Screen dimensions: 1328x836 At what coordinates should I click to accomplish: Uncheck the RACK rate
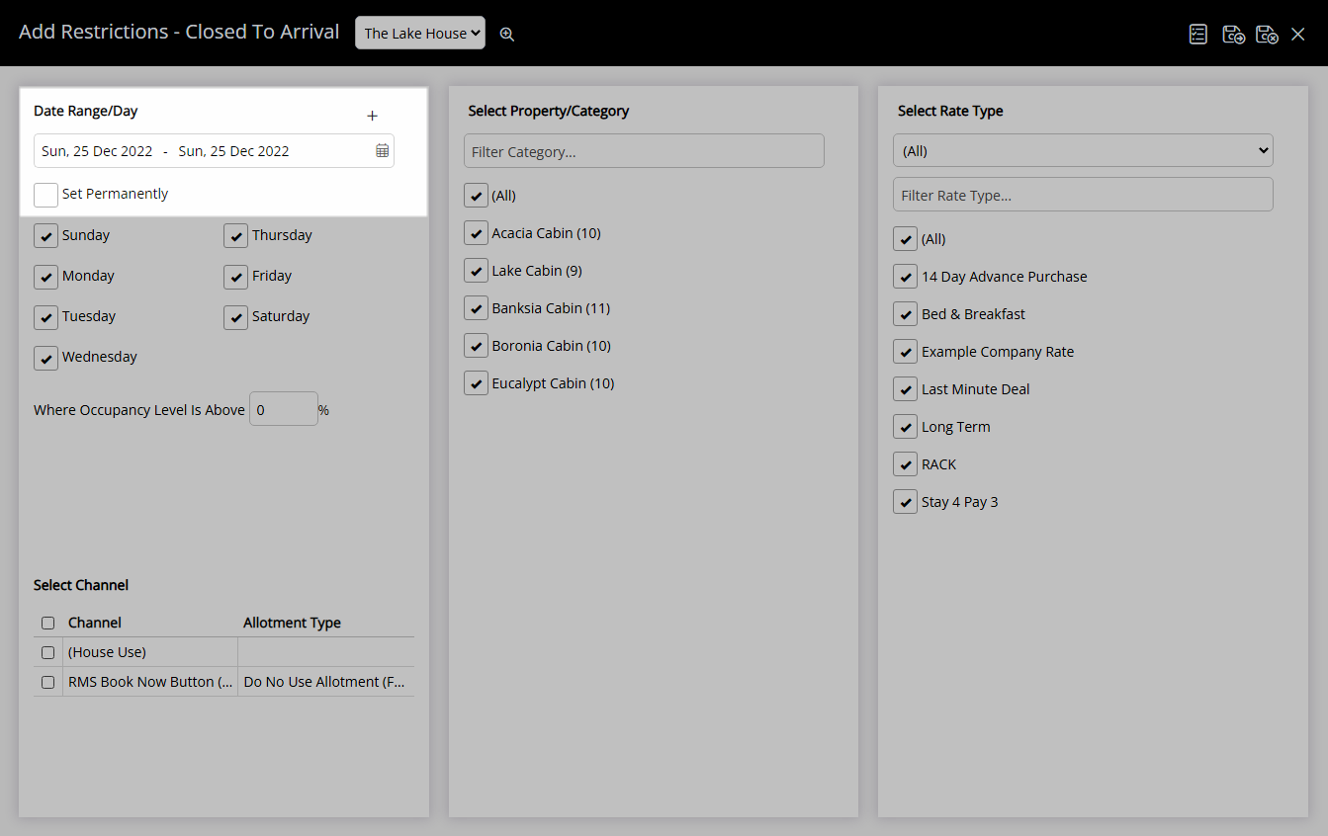(x=905, y=464)
